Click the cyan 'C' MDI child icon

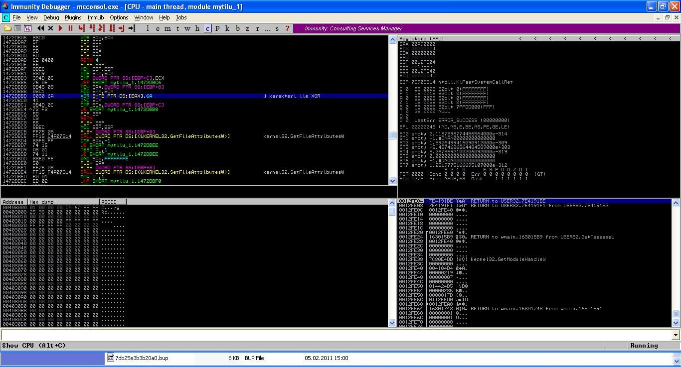pyautogui.click(x=6, y=17)
